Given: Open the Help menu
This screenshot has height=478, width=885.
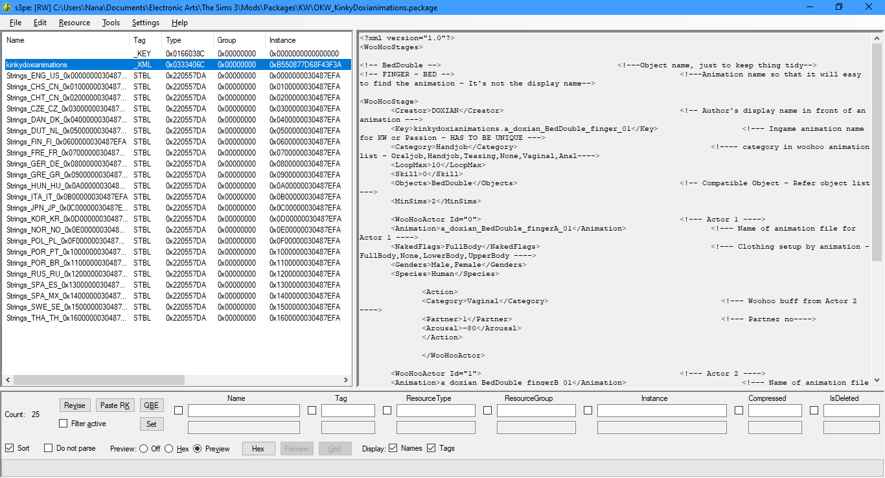Looking at the screenshot, I should pyautogui.click(x=179, y=23).
